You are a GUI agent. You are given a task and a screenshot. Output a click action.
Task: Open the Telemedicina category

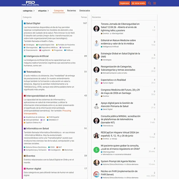pyautogui.click(x=33, y=72)
